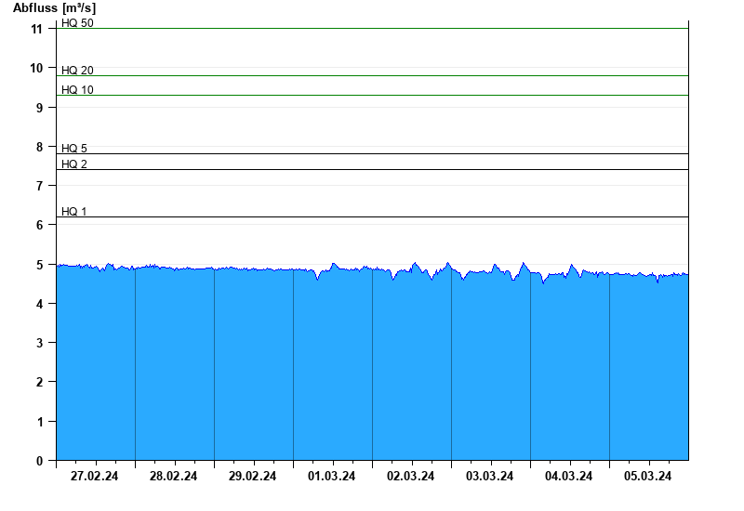Click the y-axis value 2
Viewport: 744px width, 511px height.
39,382
